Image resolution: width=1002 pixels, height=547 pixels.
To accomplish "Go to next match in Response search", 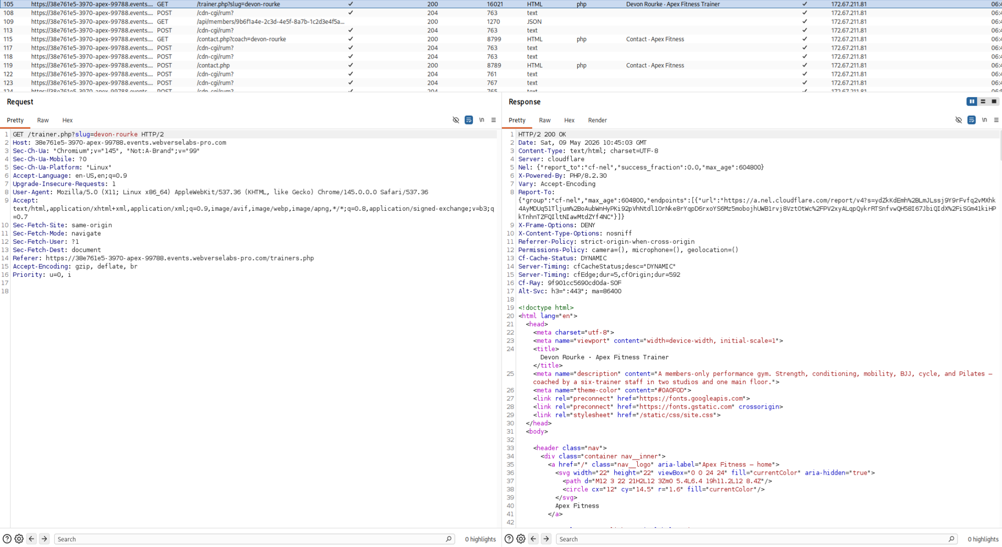I will 546,539.
